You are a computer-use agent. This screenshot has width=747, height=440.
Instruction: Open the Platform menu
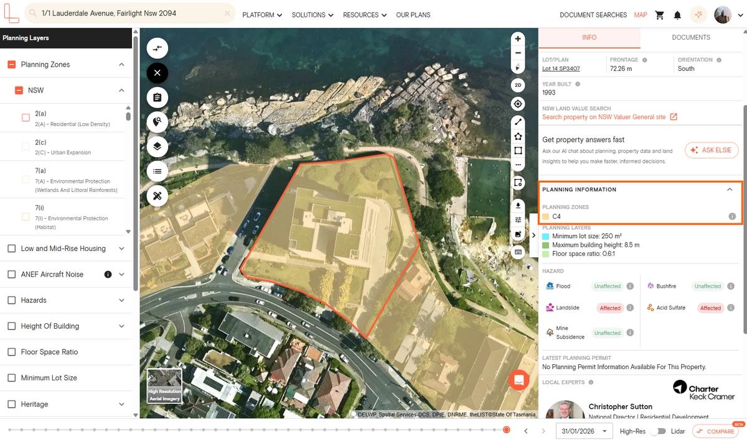click(x=262, y=15)
